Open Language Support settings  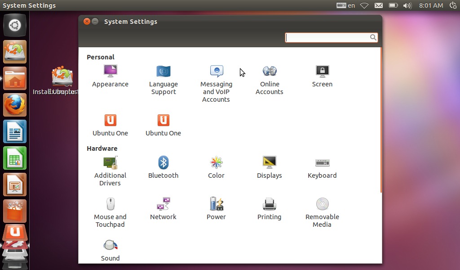tap(164, 80)
